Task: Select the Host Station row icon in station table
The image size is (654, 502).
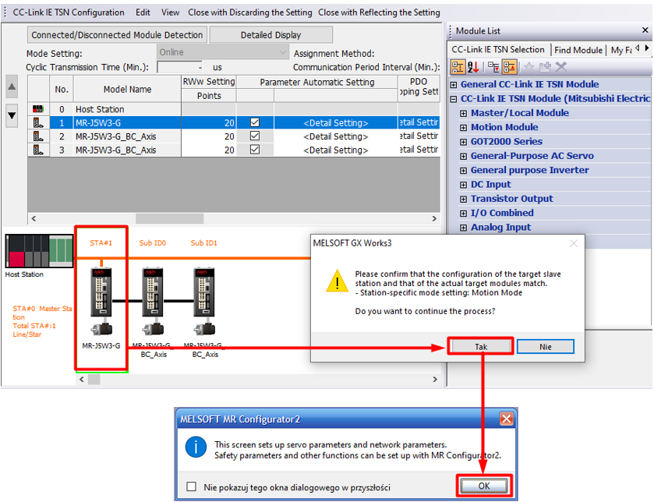Action: [38, 109]
